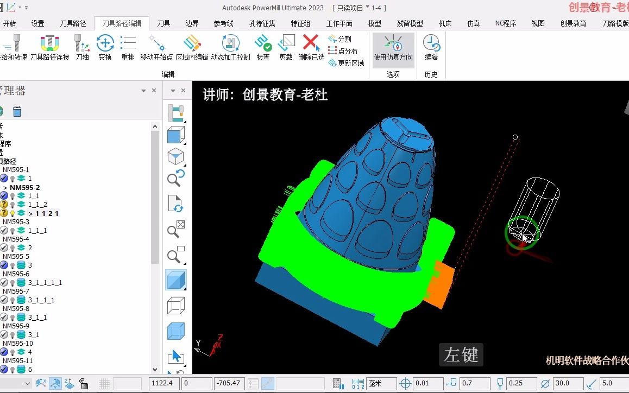Click the explorer scrollbar down arrow

point(155,369)
